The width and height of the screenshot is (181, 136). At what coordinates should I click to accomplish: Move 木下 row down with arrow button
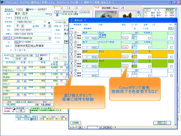(x=71, y=47)
